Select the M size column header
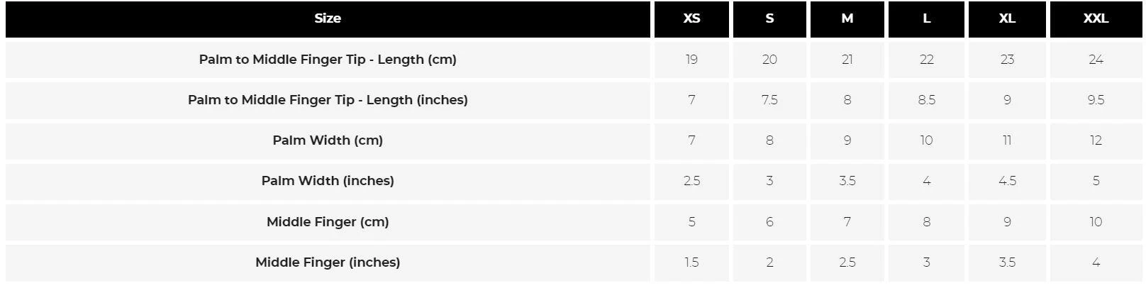1146x288 pixels. (x=847, y=18)
